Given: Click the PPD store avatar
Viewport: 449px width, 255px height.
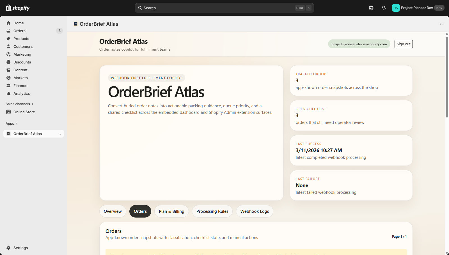Looking at the screenshot, I should 396,8.
